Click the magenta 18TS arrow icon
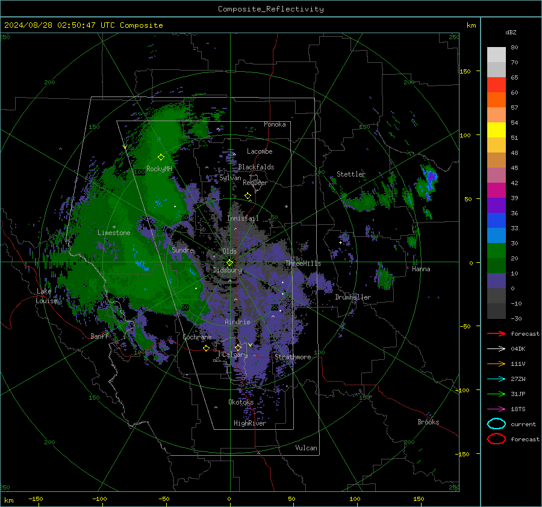Viewport: 542px width, 507px height. [496, 409]
